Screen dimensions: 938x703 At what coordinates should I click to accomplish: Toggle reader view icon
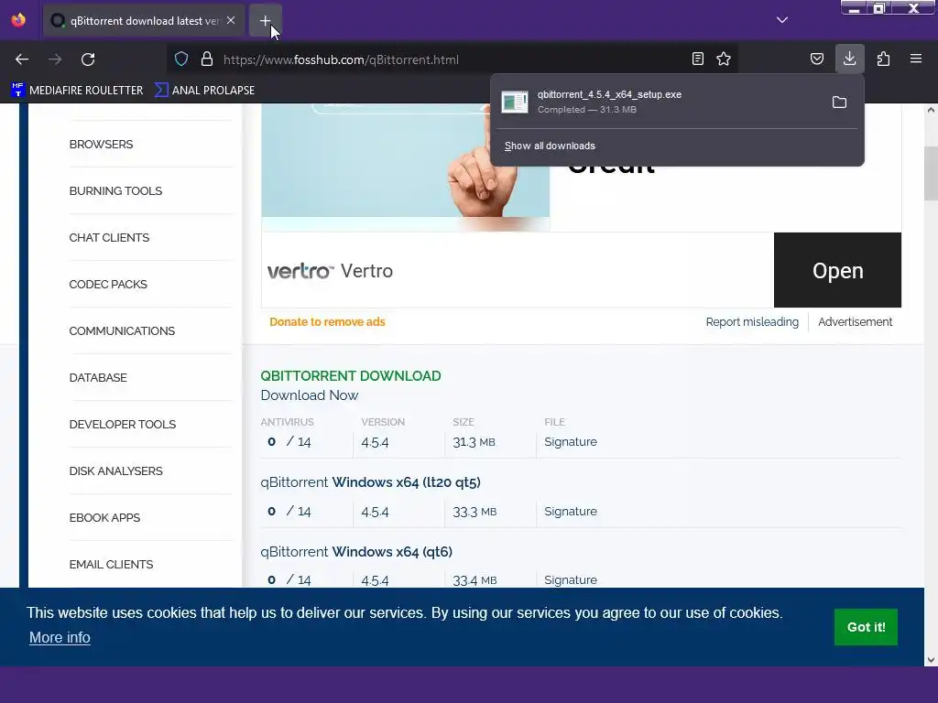pyautogui.click(x=697, y=59)
